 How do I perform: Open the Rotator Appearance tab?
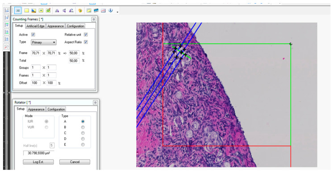tap(36, 109)
